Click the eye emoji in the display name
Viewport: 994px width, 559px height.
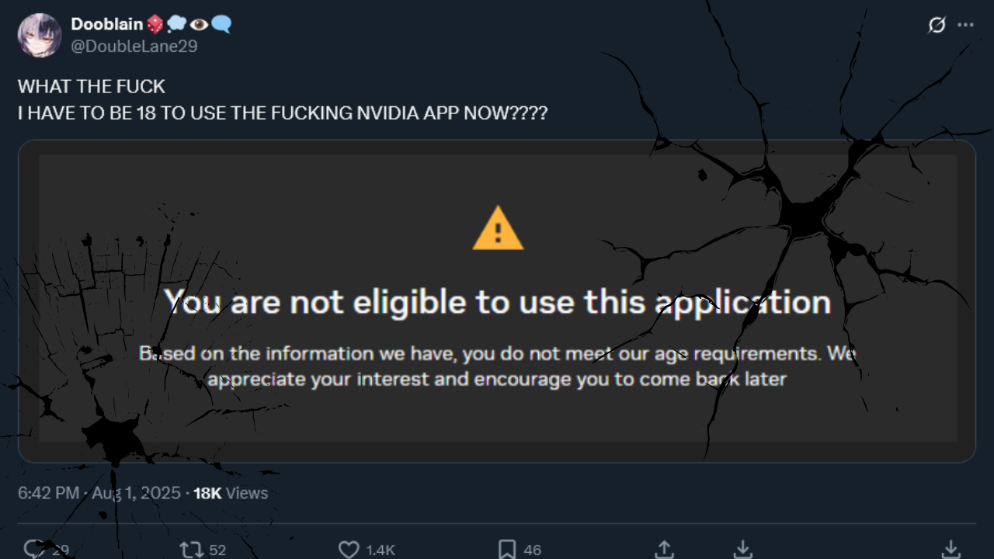point(199,25)
